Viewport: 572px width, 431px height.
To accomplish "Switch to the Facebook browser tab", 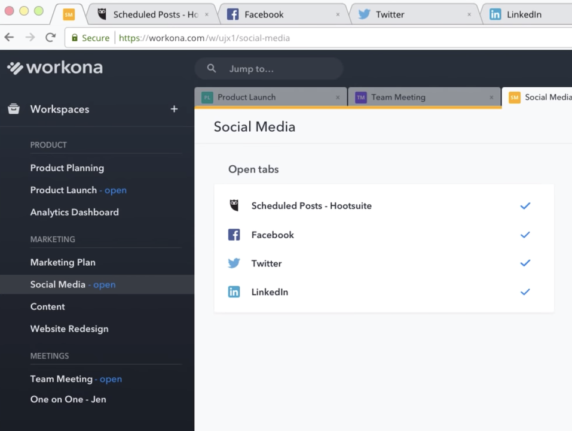I will point(285,14).
